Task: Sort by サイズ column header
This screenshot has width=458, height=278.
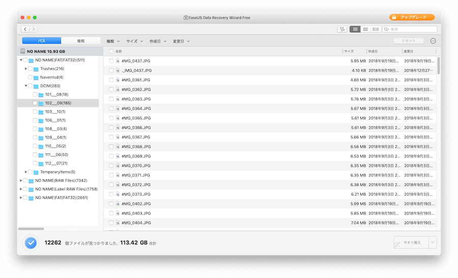Action: (349, 51)
